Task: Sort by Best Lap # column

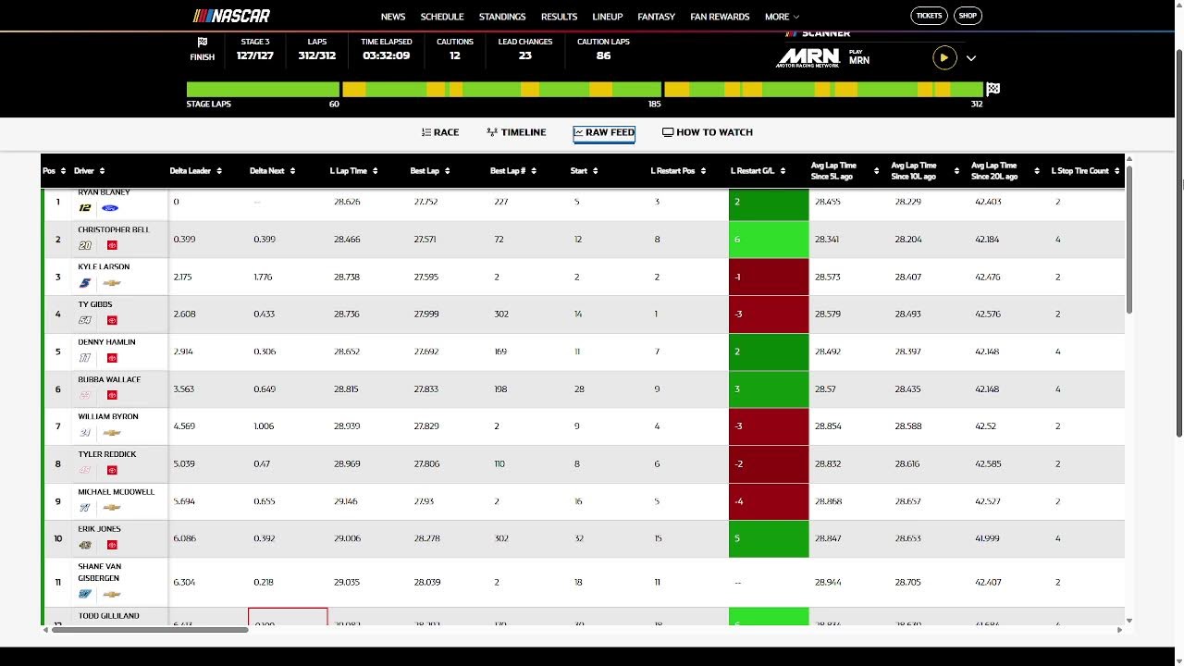Action: [513, 171]
